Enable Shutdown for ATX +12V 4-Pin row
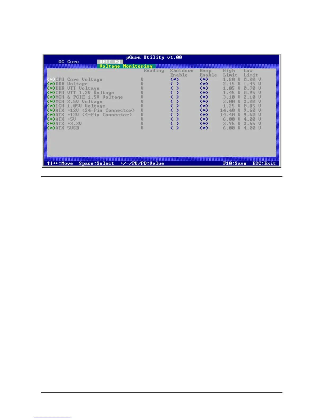324x420 pixels. (x=174, y=115)
